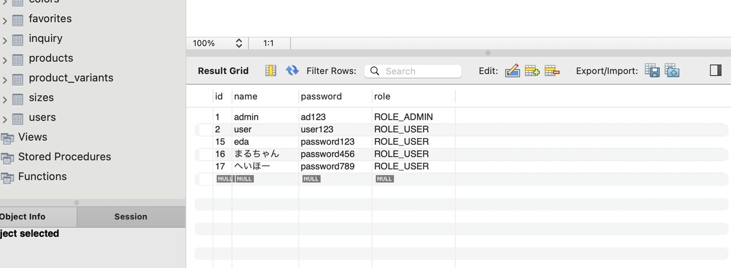Export recordset to external file icon
This screenshot has height=268, width=731.
[x=652, y=71]
